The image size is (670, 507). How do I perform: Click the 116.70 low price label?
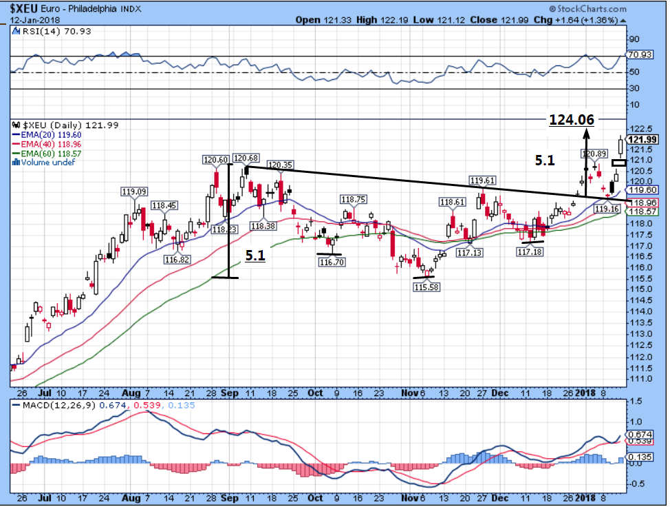[332, 262]
